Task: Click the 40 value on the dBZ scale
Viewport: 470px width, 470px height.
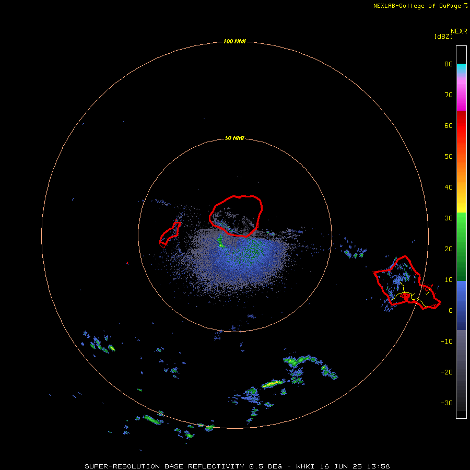Action: coord(449,187)
